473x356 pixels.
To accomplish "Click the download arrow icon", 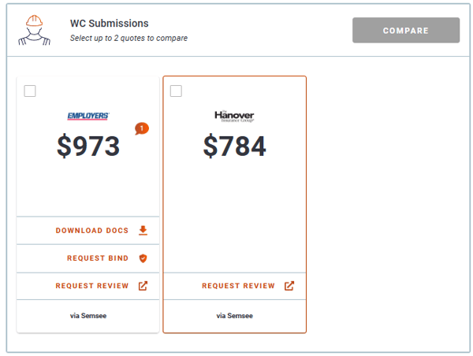I will pos(143,230).
